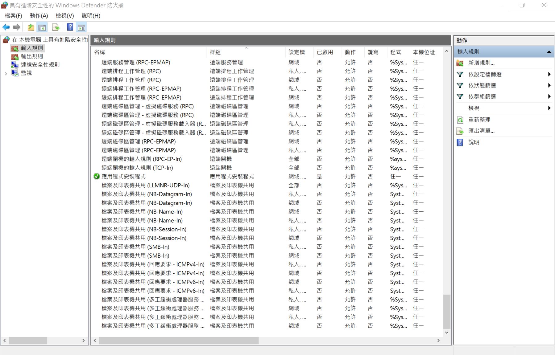Click the Back arrow toolbar icon
Screen dimensions: 555x355
[x=6, y=27]
